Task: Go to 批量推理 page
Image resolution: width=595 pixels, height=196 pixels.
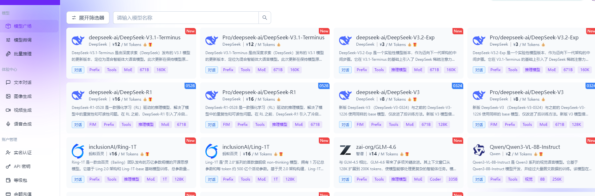Action: [23, 54]
